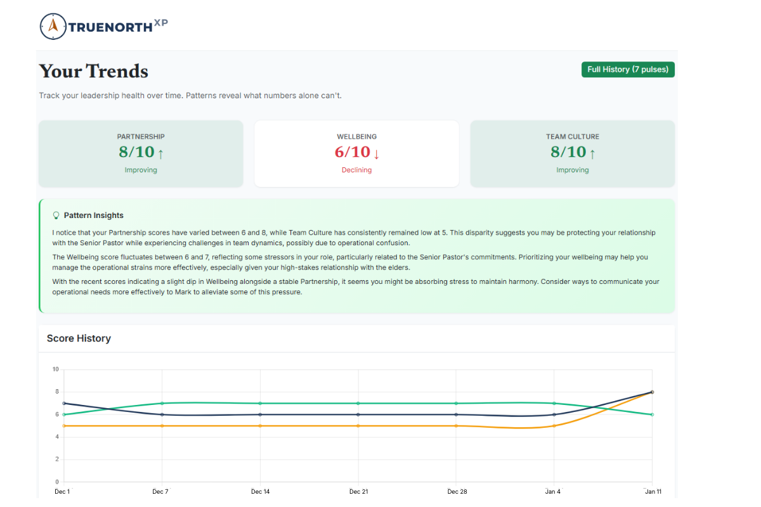761x507 pixels.
Task: Switch to the Score History view
Action: click(x=79, y=338)
